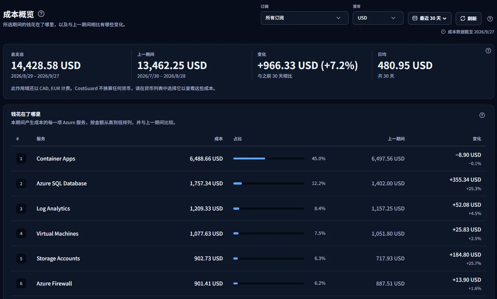Image resolution: width=497 pixels, height=299 pixels.
Task: Sort by the 服务 column header
Action: [41, 139]
